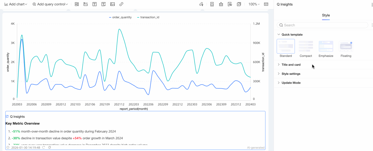Click the Key Metric Overview heading

(23, 123)
